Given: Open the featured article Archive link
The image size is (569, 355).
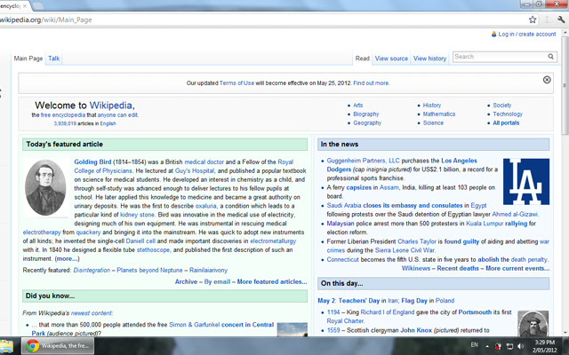Looking at the screenshot, I should click(x=186, y=282).
